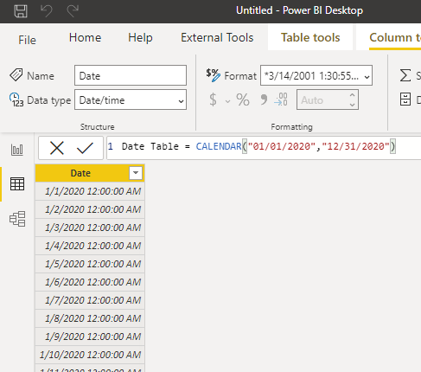Cancel the formula with X button

coord(57,148)
